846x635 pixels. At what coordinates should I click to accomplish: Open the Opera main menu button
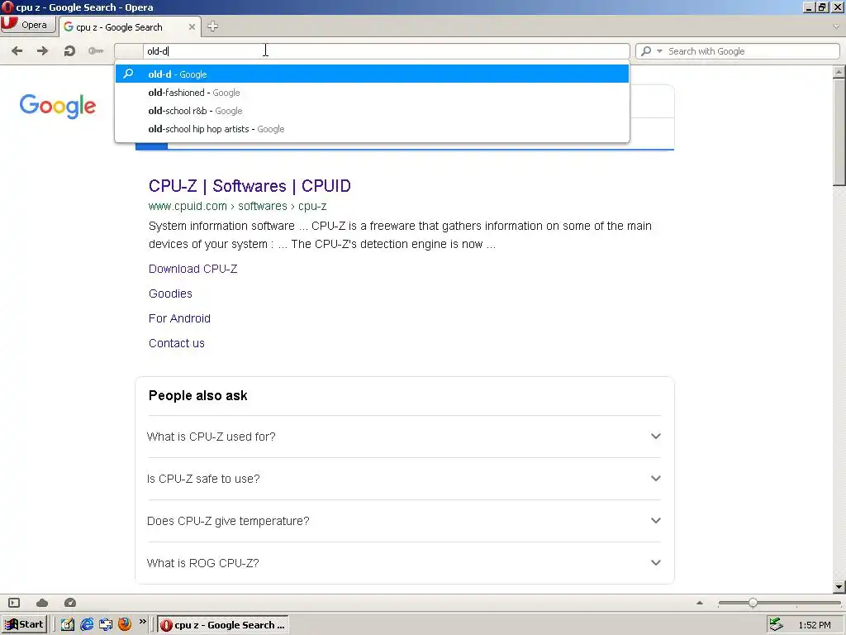coord(28,25)
